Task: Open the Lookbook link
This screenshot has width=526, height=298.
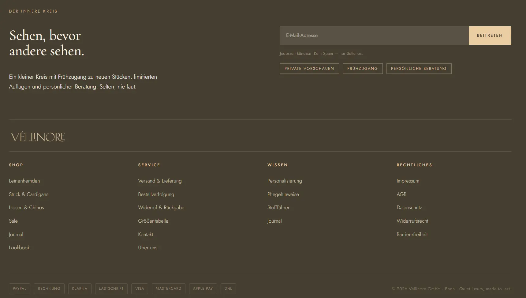Action: click(x=19, y=248)
